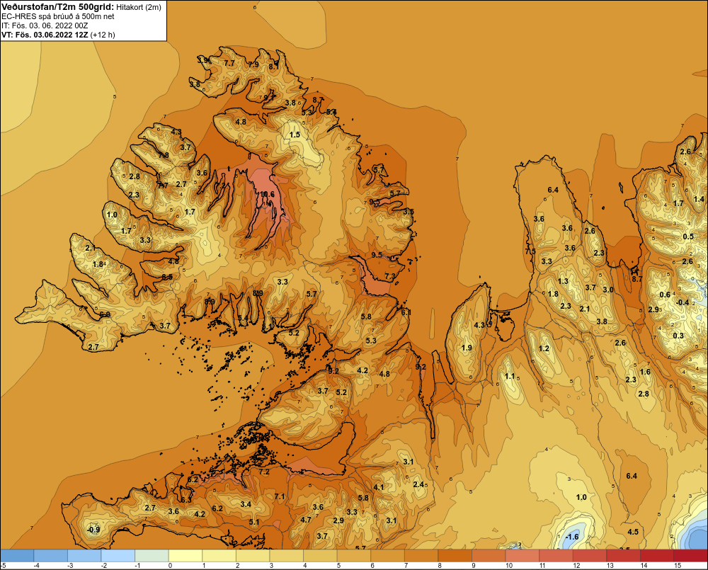Select the legend swatch between -5 and -4
Screen dimensions: 708x570
(x=17, y=556)
